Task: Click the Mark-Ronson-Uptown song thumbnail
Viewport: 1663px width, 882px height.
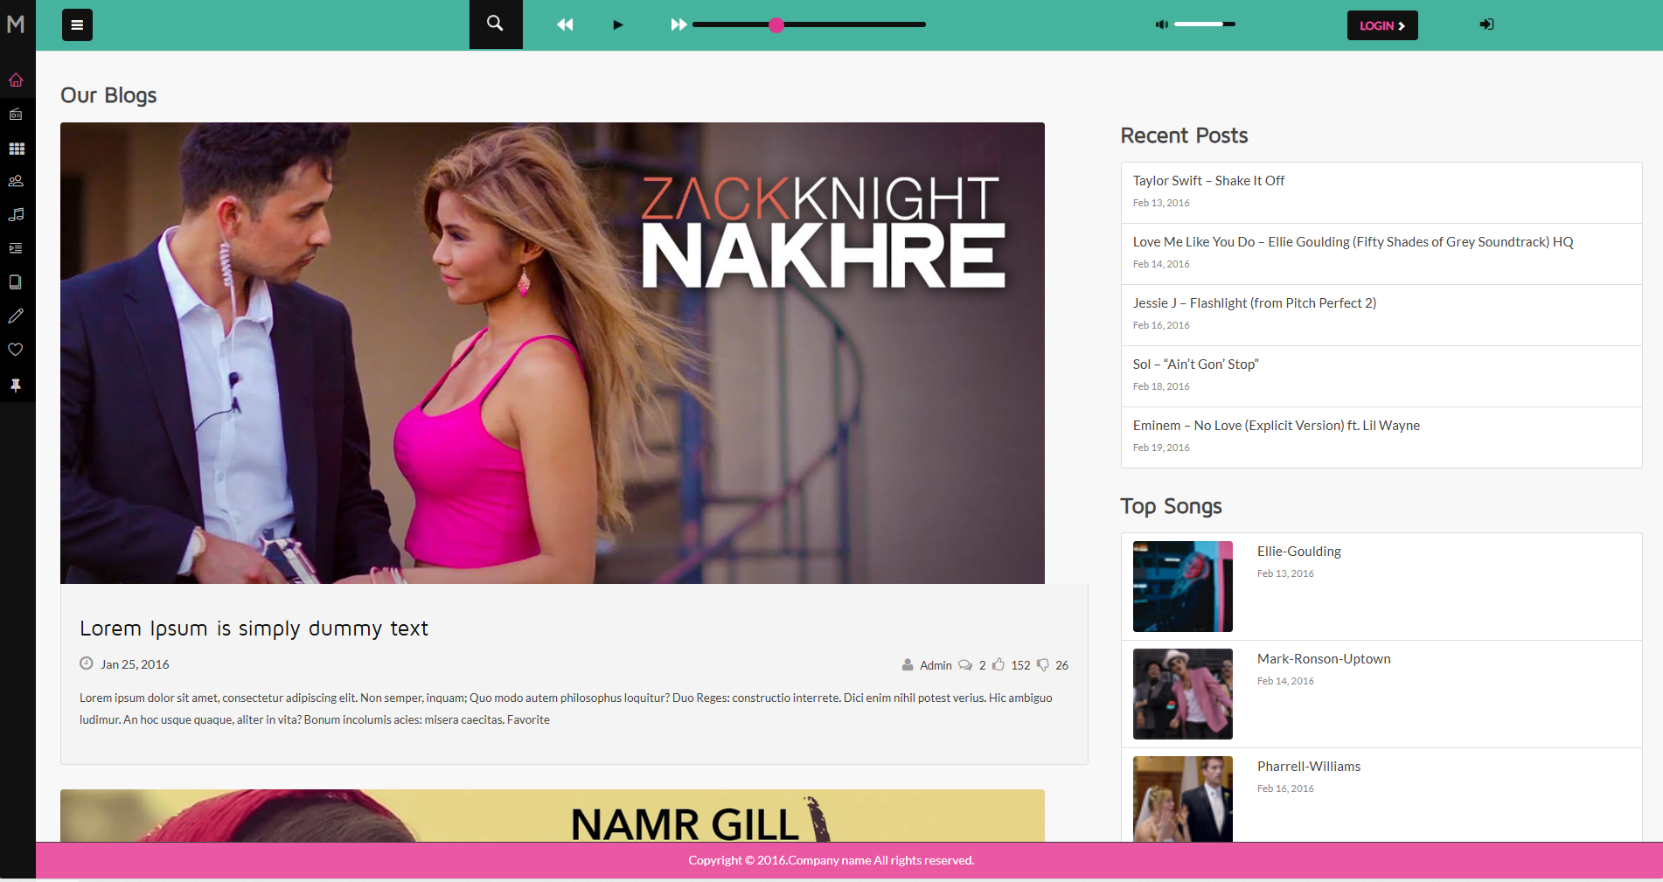Action: coord(1183,694)
